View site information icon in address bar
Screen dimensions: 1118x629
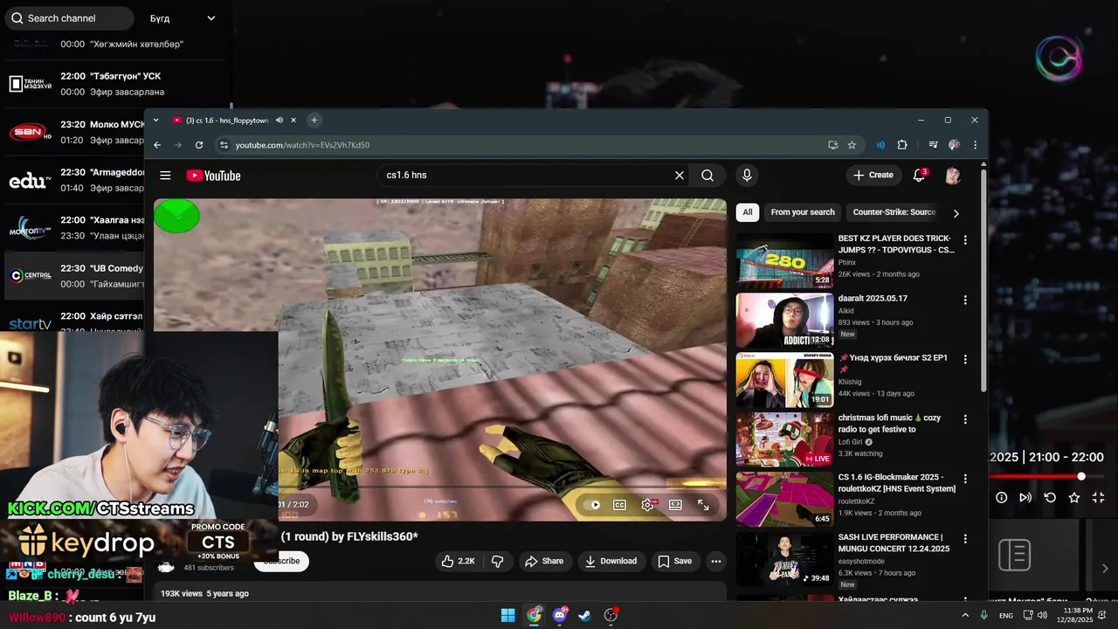(x=224, y=145)
